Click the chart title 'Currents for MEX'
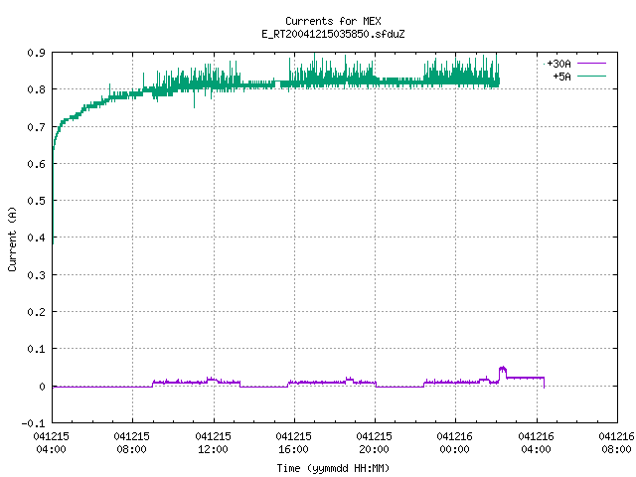This screenshot has height=477, width=636. (x=333, y=21)
